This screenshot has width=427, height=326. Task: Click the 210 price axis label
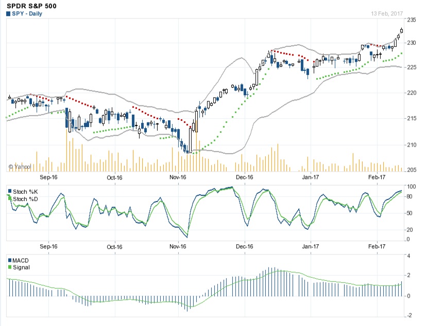(412, 145)
